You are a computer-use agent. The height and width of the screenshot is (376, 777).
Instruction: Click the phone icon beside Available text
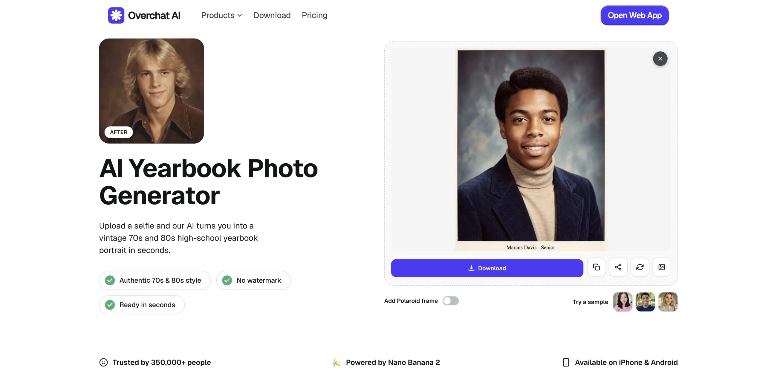point(566,362)
